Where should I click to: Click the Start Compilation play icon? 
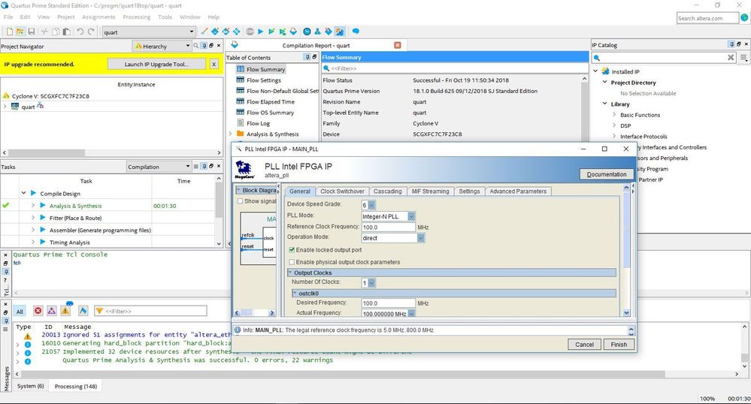[x=260, y=32]
